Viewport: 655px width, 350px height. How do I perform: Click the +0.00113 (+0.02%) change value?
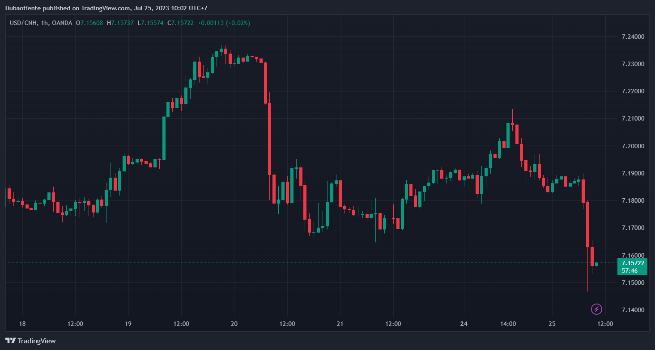point(224,23)
